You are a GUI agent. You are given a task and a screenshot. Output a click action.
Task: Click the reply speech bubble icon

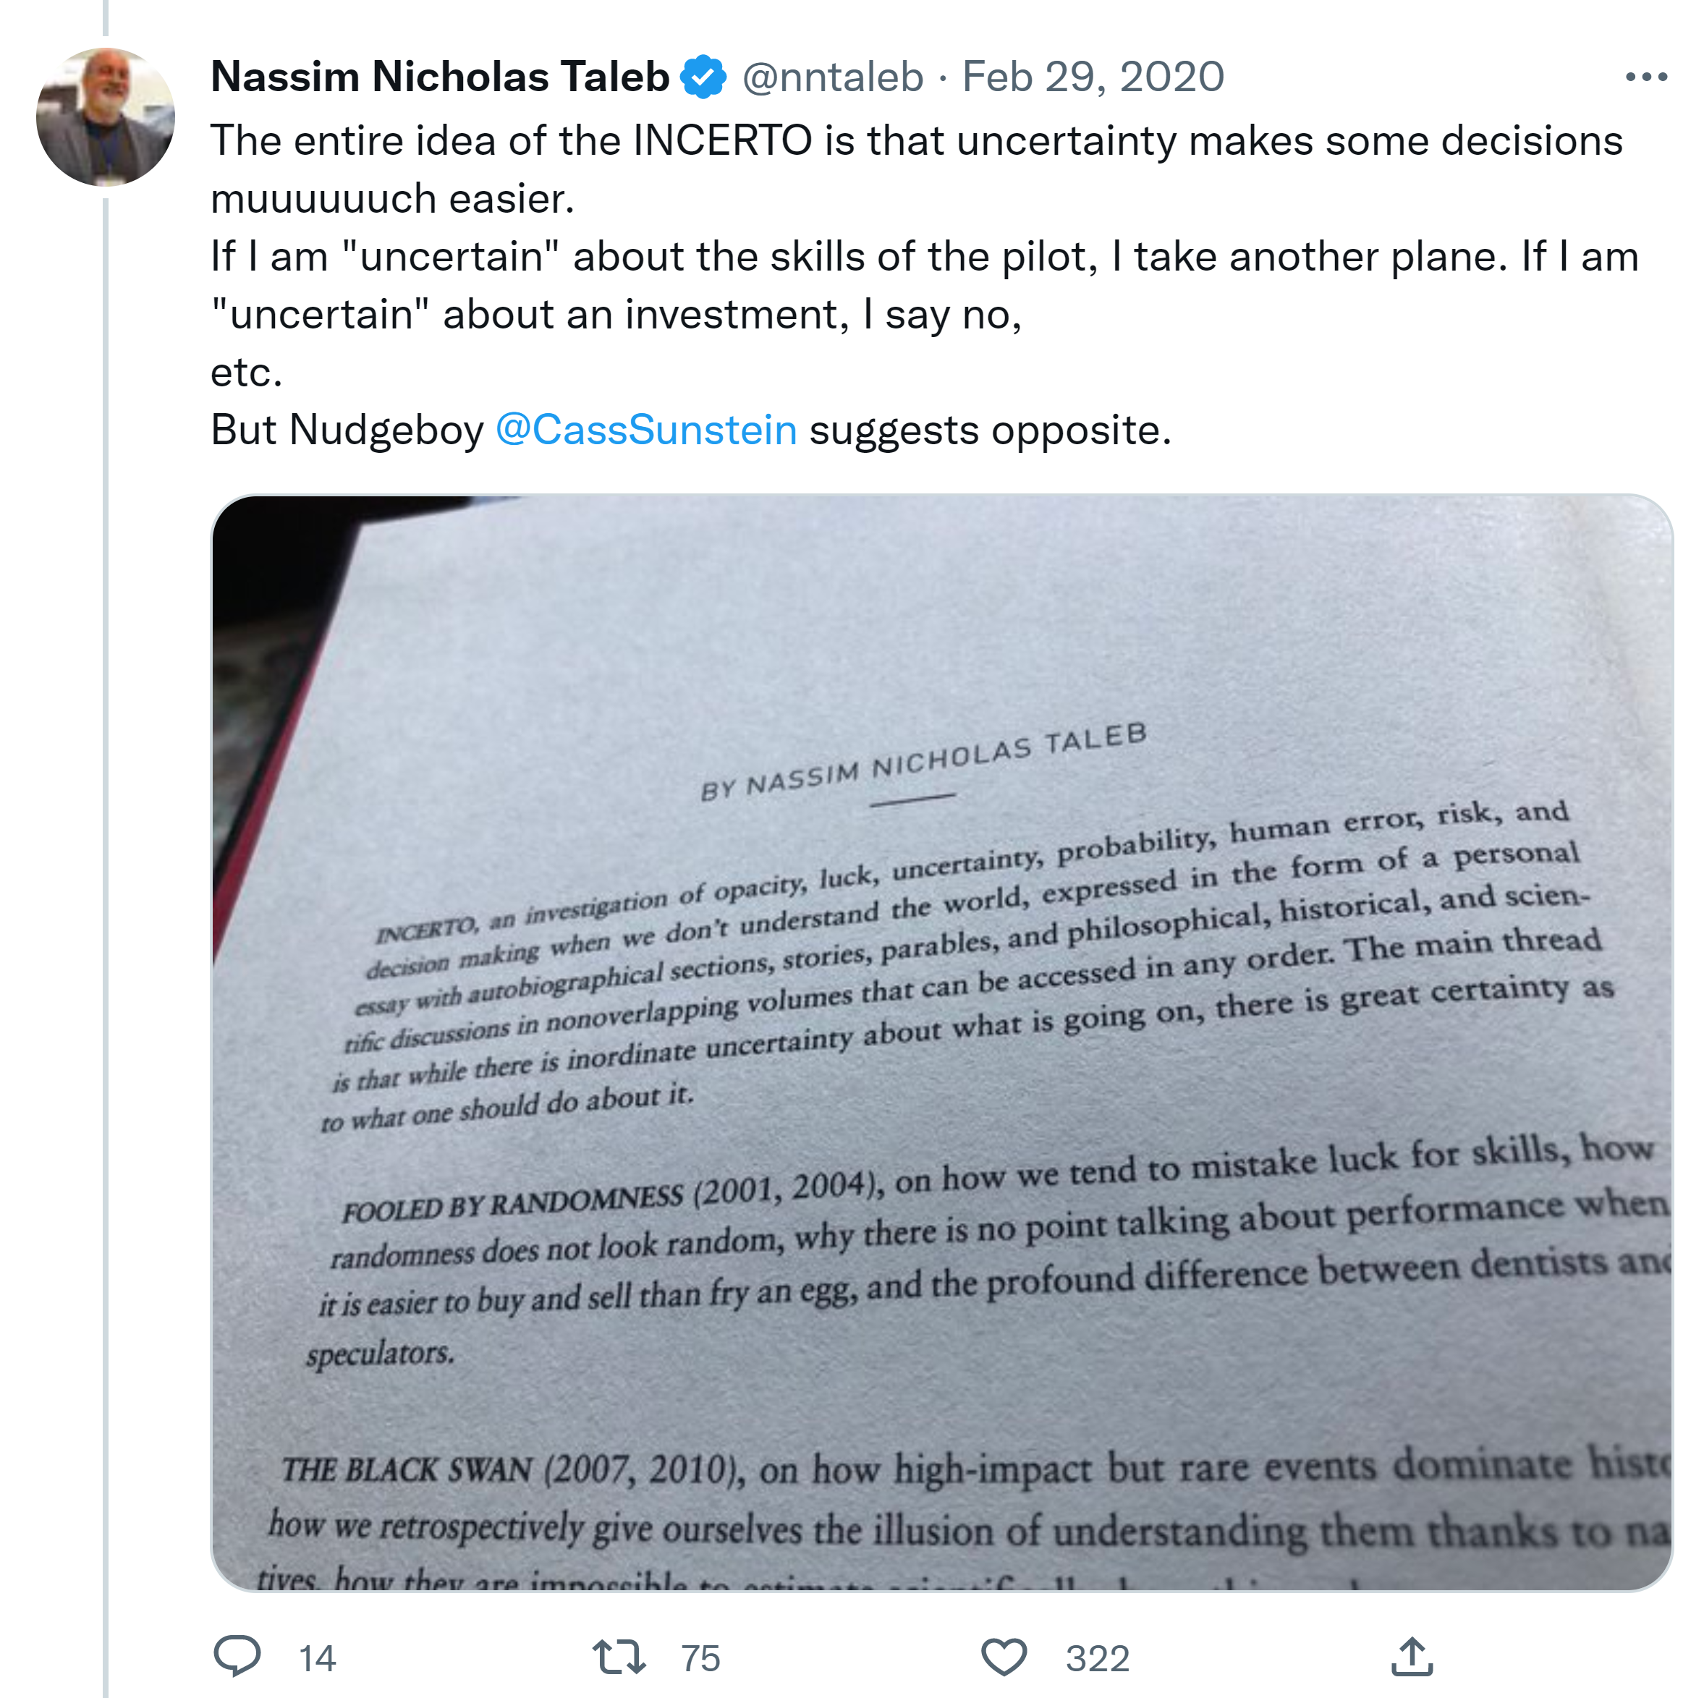[237, 1655]
